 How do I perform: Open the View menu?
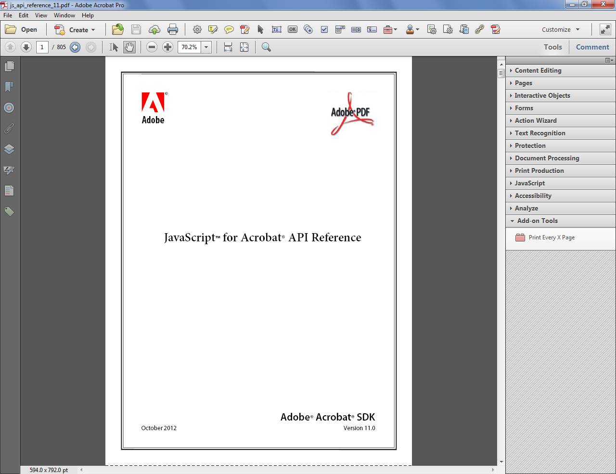41,15
